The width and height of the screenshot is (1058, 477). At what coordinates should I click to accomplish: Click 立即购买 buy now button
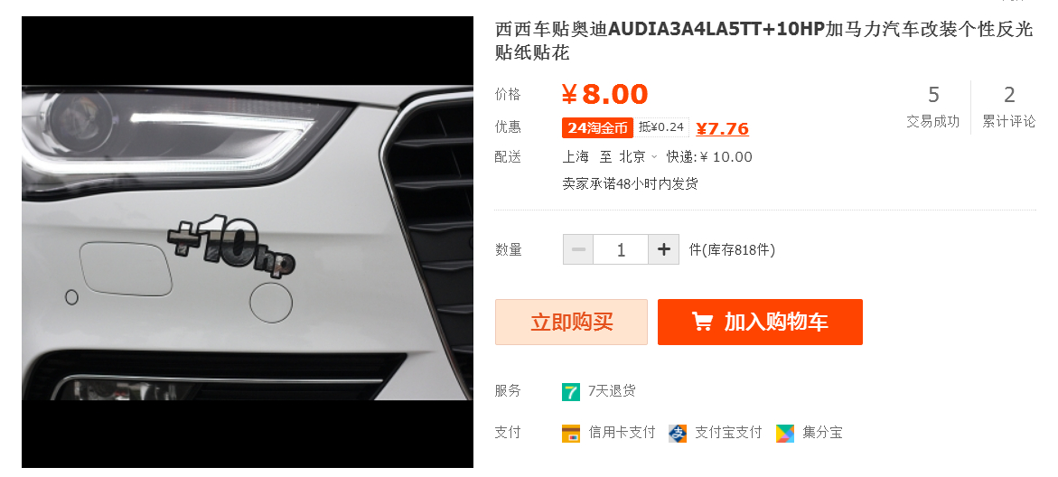pos(572,322)
